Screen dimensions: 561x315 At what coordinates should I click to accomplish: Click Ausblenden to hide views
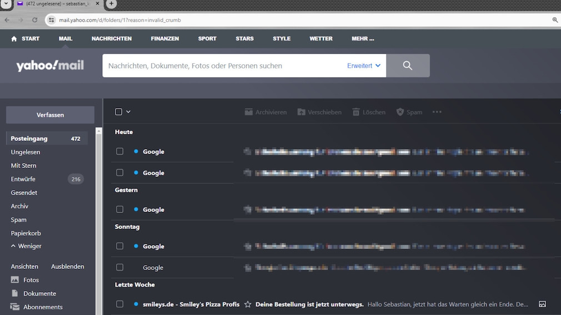click(x=68, y=266)
